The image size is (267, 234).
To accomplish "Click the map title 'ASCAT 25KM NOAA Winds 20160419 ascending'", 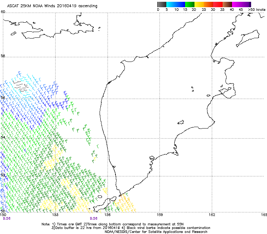I will [x=52, y=6].
